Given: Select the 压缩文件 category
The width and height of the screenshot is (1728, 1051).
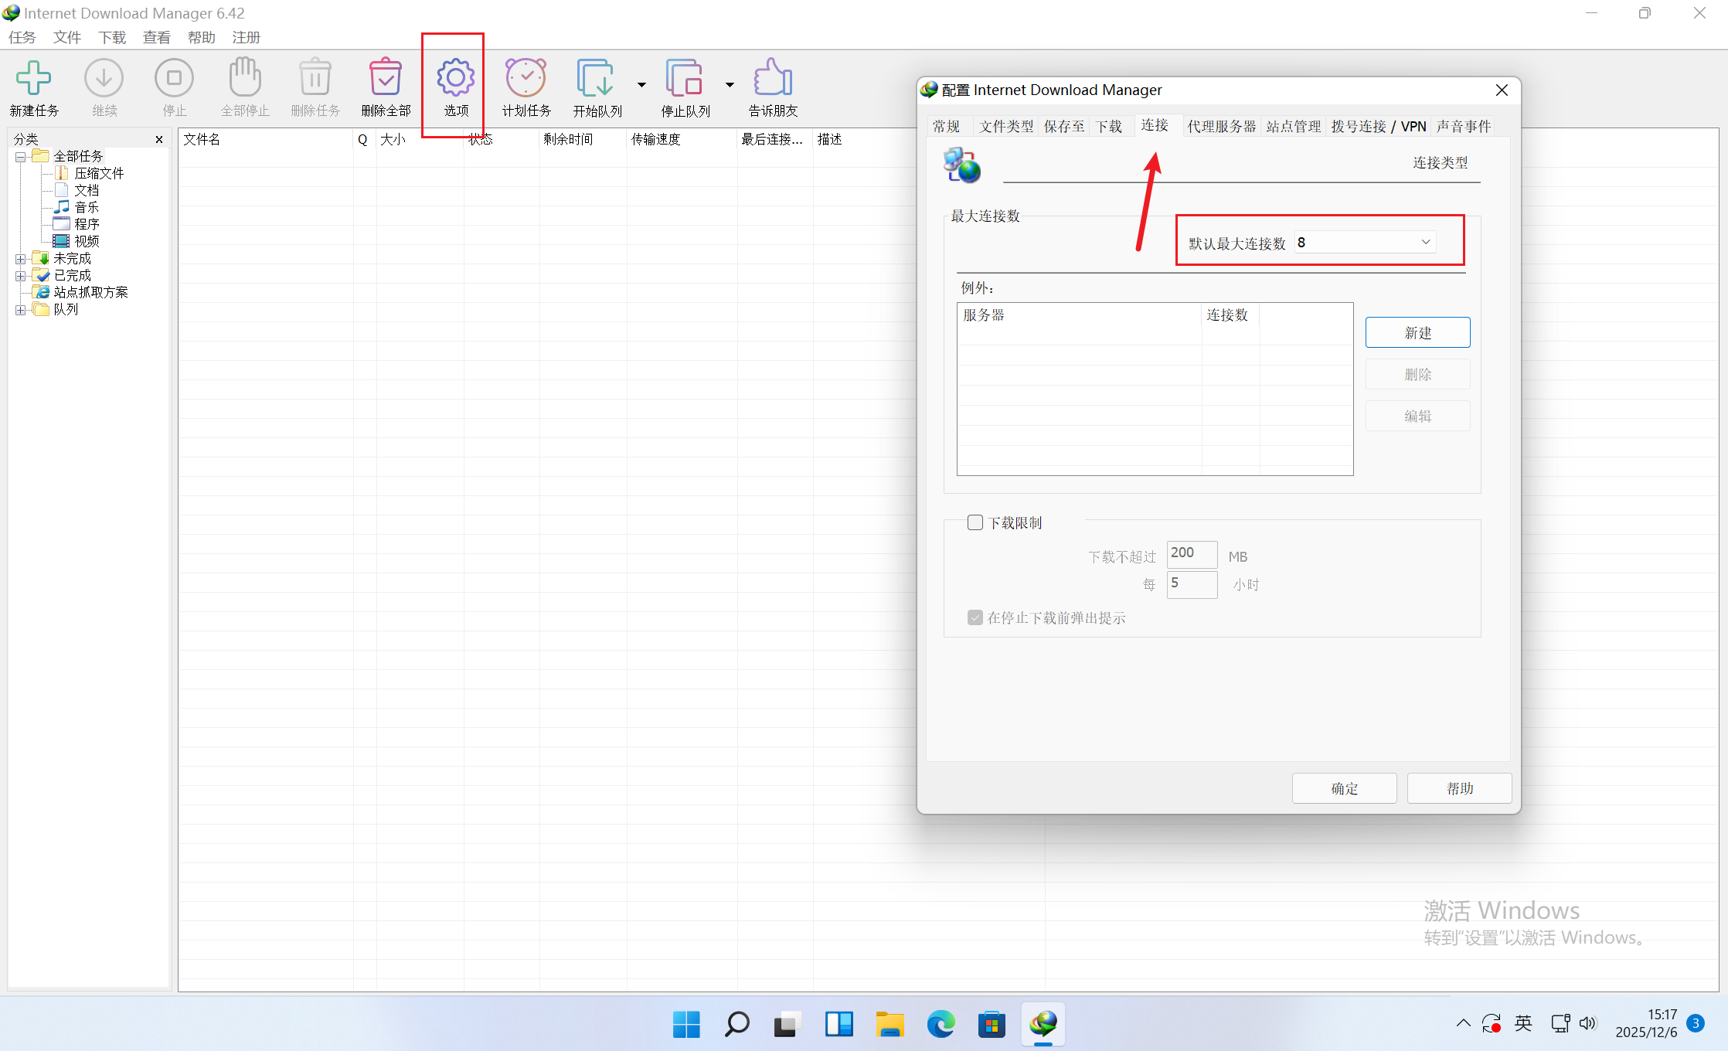Looking at the screenshot, I should pyautogui.click(x=99, y=173).
